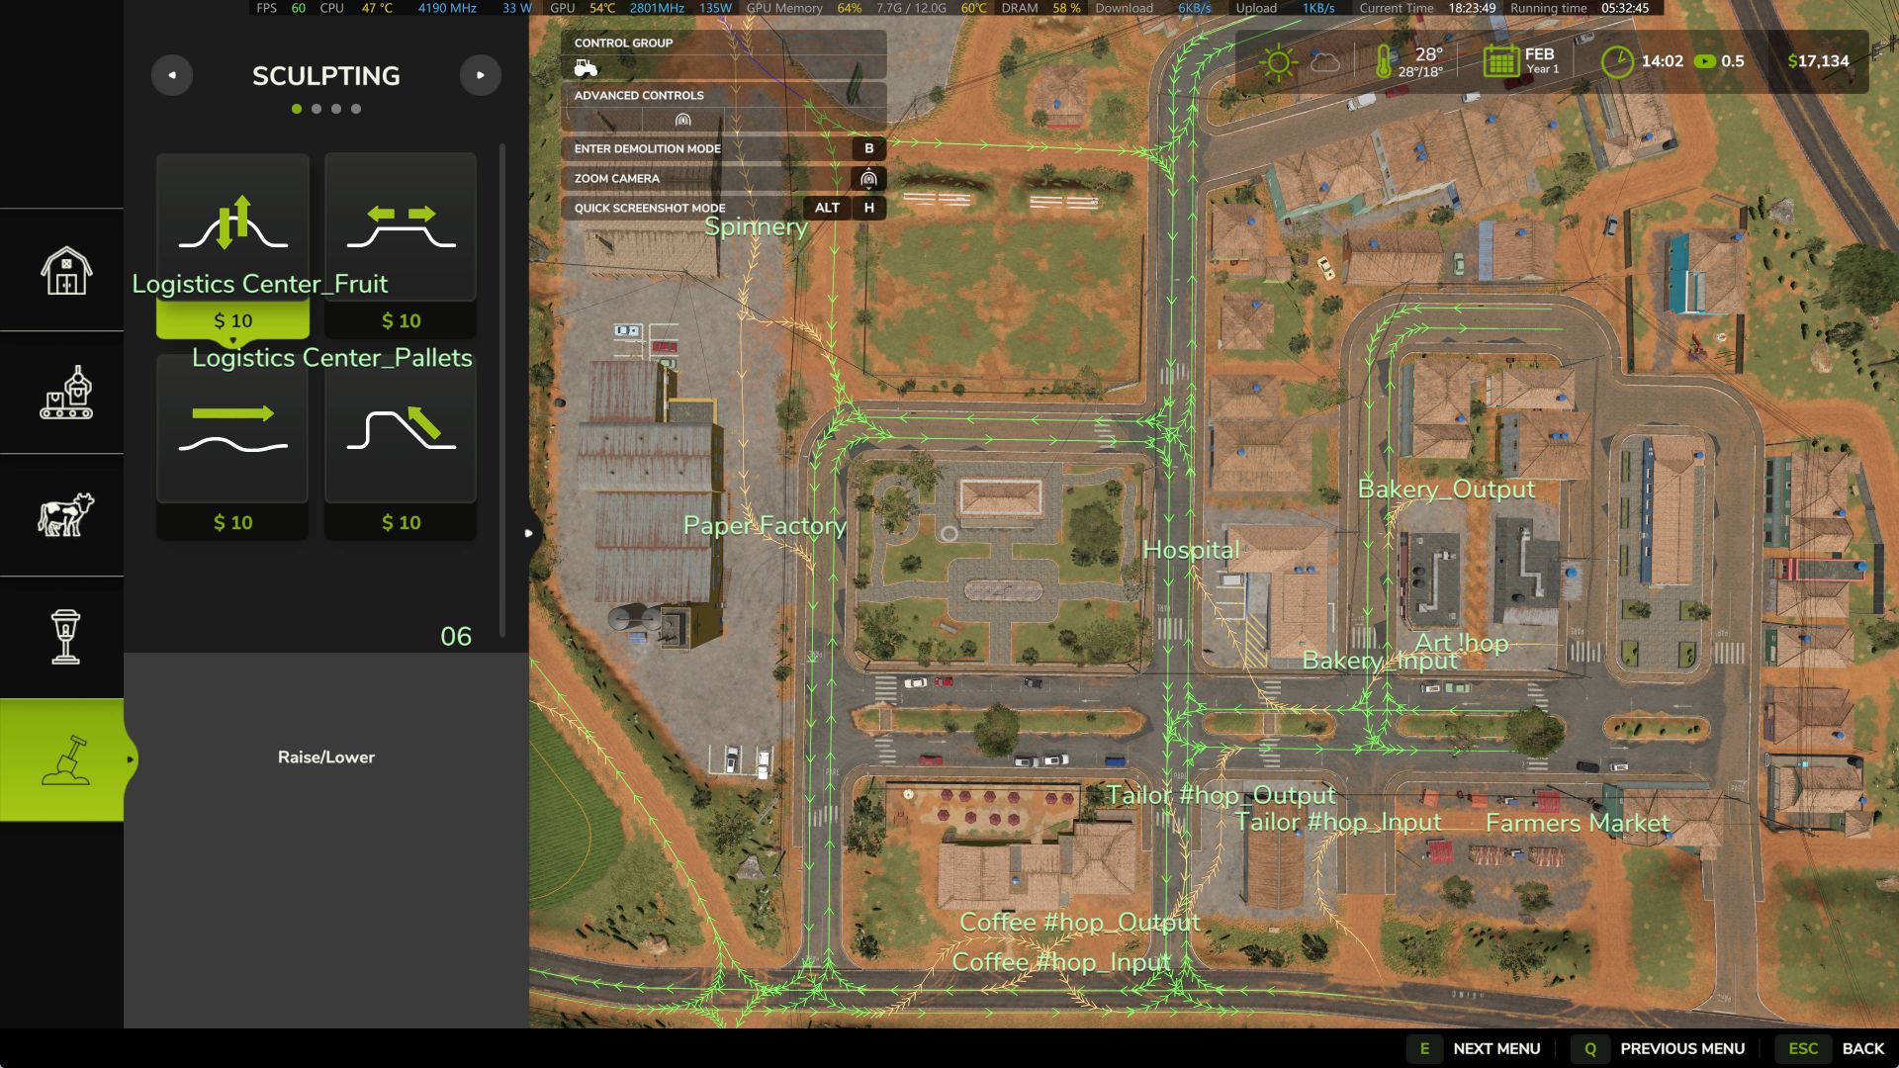Select the Flatten terrain widening tool
Viewport: 1899px width, 1068px height.
pos(401,245)
